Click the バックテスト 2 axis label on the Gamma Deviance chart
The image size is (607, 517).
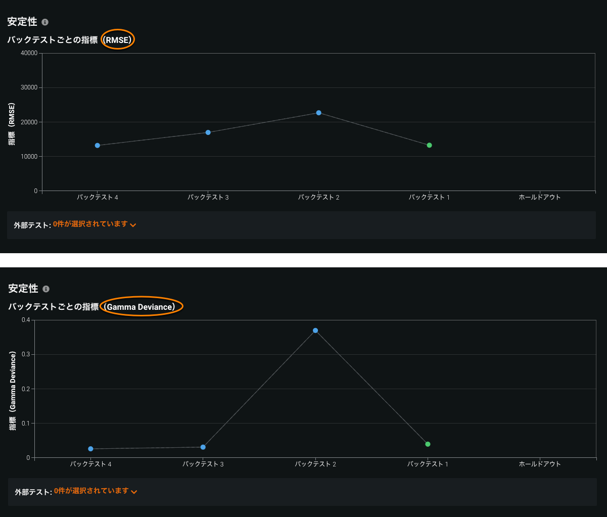tap(315, 464)
